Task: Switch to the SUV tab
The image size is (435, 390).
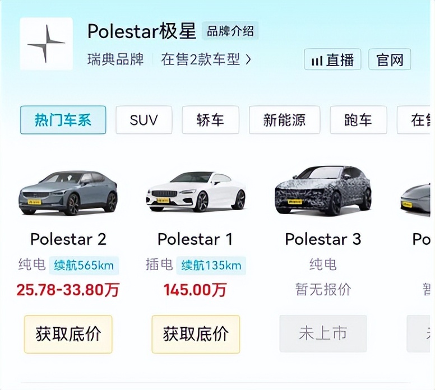Action: [144, 120]
